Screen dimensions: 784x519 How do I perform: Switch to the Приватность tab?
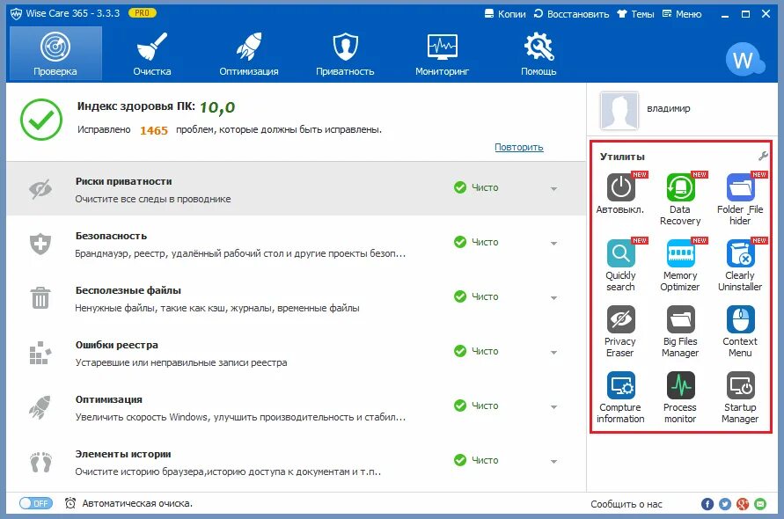345,54
